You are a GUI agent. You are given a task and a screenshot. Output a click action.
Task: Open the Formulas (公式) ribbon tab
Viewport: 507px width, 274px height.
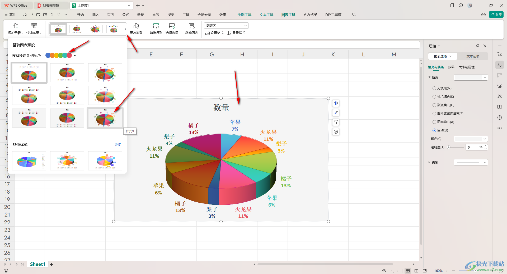point(126,15)
